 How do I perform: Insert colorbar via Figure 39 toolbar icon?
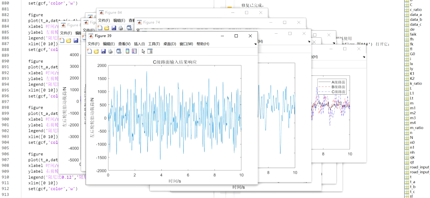coord(127,51)
